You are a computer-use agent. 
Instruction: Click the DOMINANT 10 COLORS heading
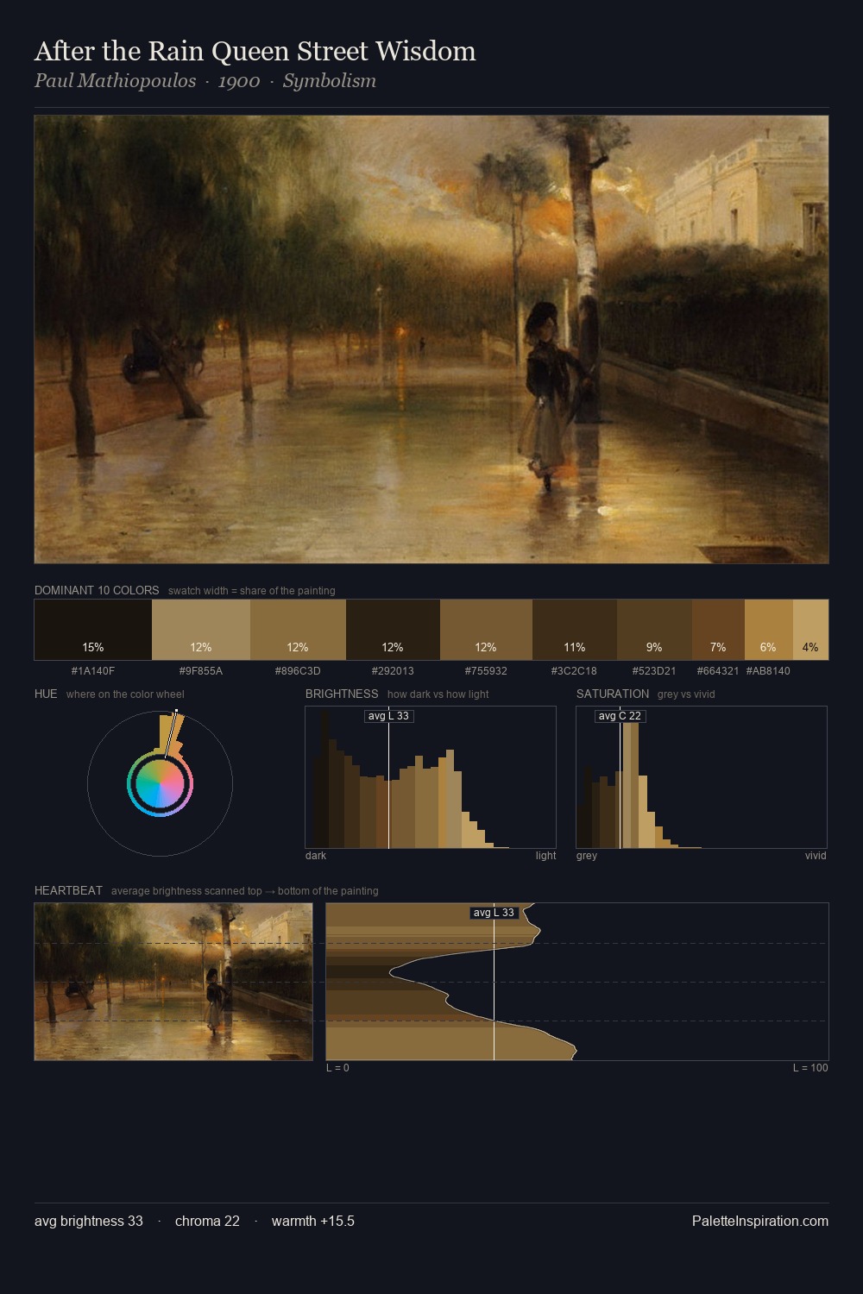tap(97, 591)
